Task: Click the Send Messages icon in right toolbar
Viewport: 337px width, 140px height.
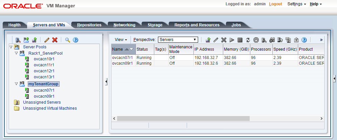Action: [288, 40]
